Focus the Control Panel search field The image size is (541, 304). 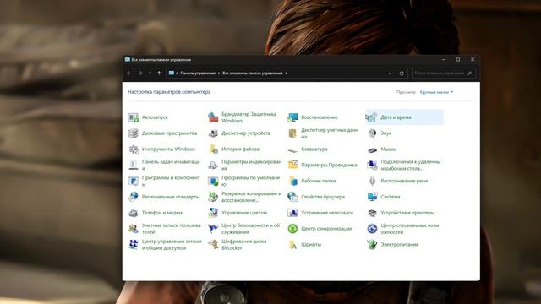(443, 73)
